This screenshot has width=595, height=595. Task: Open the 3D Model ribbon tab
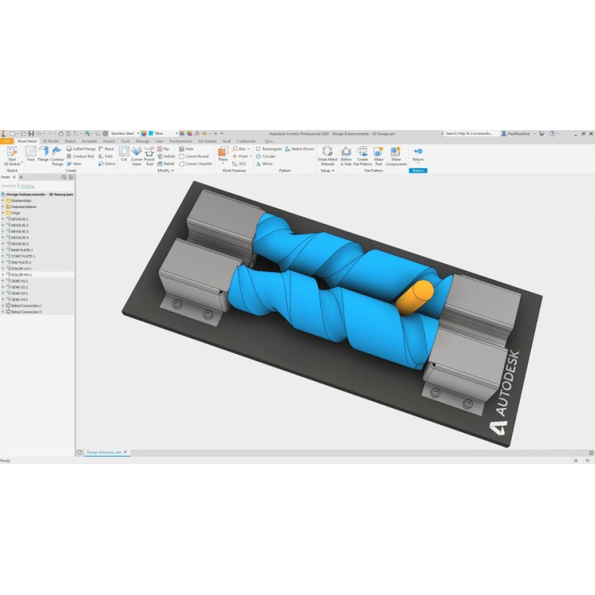(50, 140)
